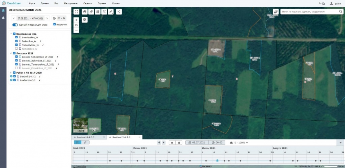Open the GeoMixer logo home
345x168 pixels.
tap(11, 3)
